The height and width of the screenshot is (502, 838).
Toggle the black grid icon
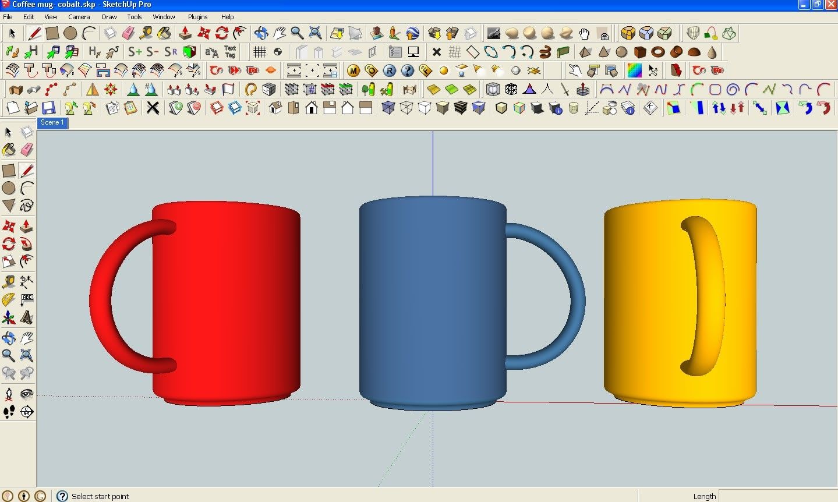[x=260, y=52]
